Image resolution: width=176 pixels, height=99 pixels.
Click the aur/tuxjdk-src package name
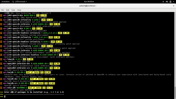tap(10, 83)
